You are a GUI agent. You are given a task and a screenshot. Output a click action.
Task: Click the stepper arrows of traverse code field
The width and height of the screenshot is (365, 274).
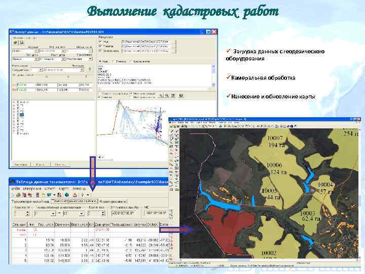pyautogui.click(x=28, y=213)
